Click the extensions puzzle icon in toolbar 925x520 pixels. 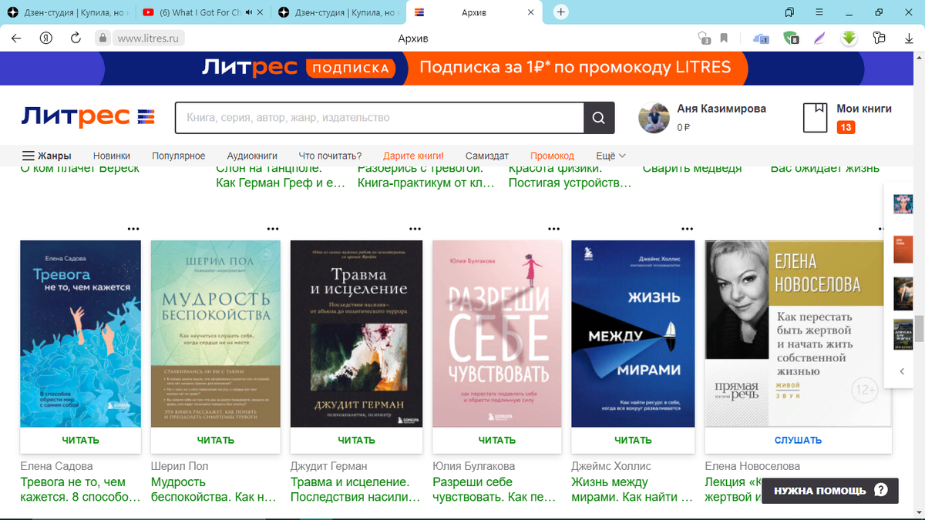(880, 39)
